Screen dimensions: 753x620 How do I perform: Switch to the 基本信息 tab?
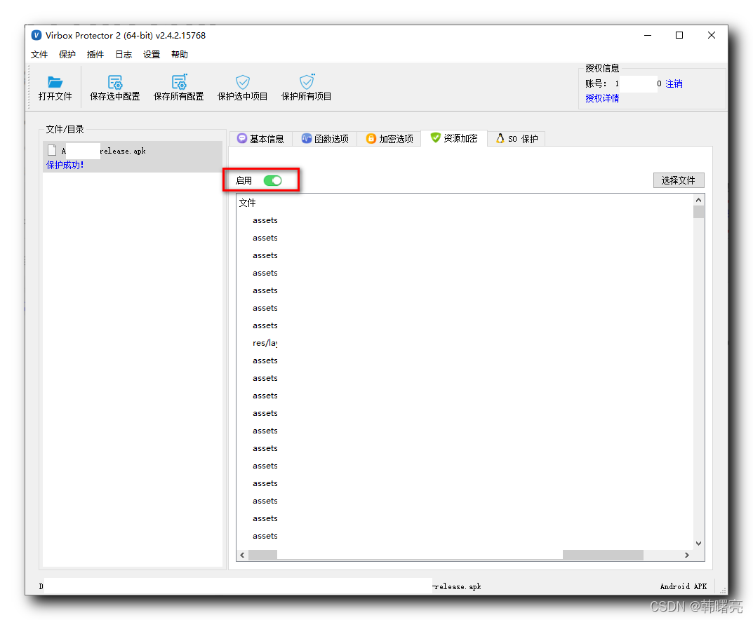261,139
